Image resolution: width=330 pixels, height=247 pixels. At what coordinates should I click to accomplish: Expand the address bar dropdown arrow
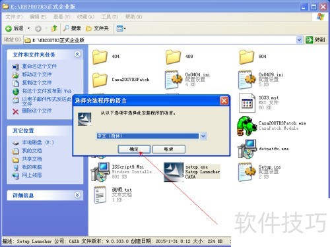click(299, 40)
